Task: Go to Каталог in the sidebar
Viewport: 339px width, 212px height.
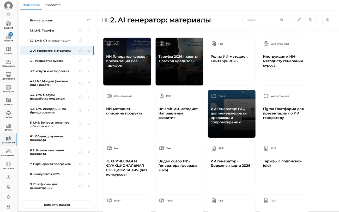Action: (8, 51)
